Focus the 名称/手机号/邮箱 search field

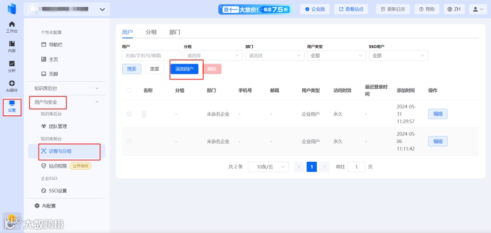point(151,55)
